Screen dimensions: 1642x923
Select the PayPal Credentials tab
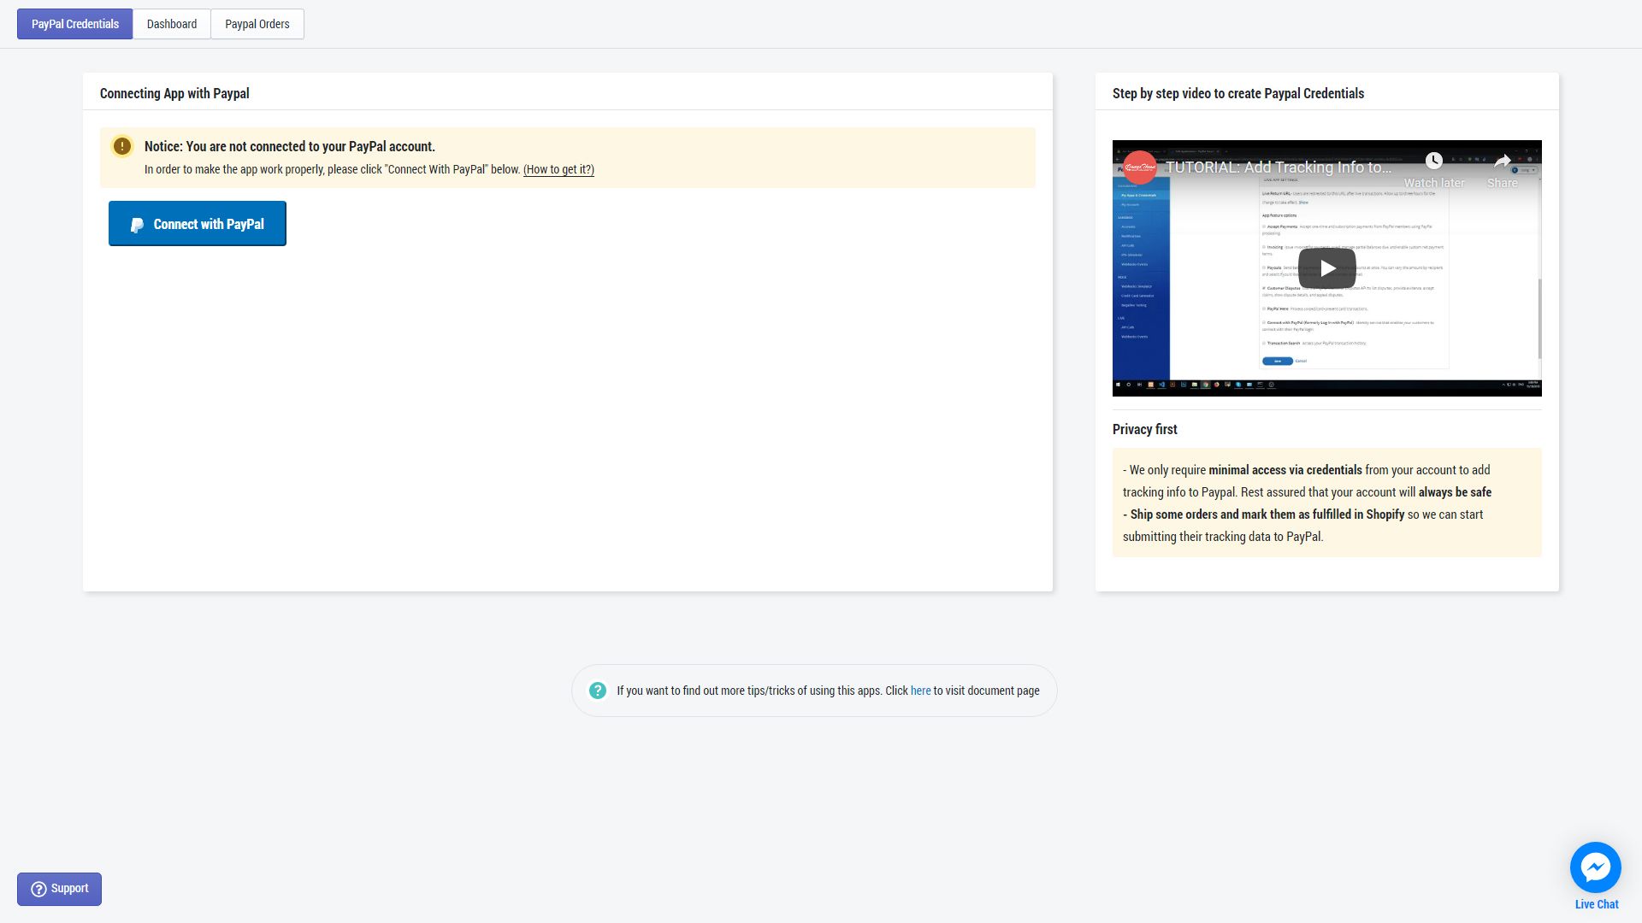click(75, 24)
